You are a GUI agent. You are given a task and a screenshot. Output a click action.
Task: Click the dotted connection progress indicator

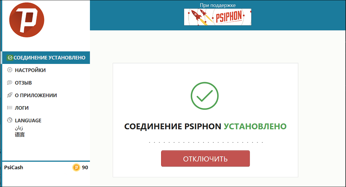click(x=205, y=142)
